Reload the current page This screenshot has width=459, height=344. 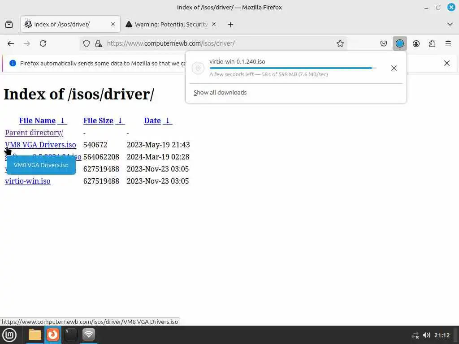[x=43, y=43]
